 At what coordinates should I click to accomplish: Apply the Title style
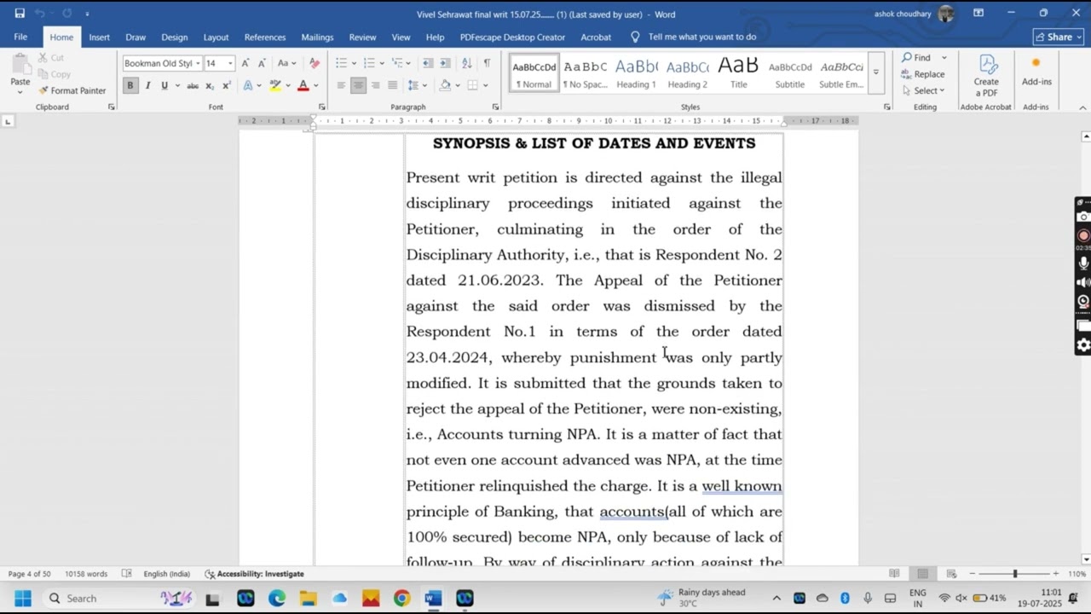739,73
